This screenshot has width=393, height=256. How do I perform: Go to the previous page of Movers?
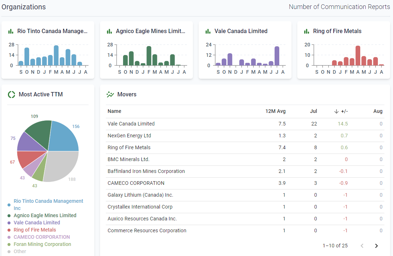coord(362,246)
